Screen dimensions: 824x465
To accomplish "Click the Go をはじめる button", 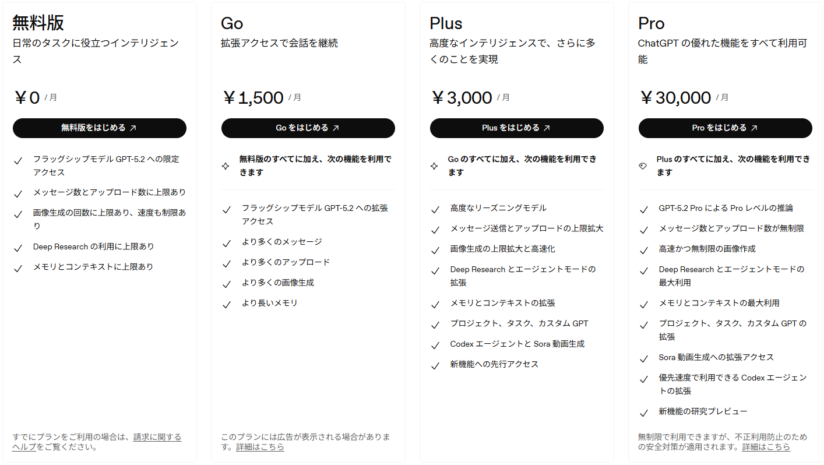I will coord(308,128).
